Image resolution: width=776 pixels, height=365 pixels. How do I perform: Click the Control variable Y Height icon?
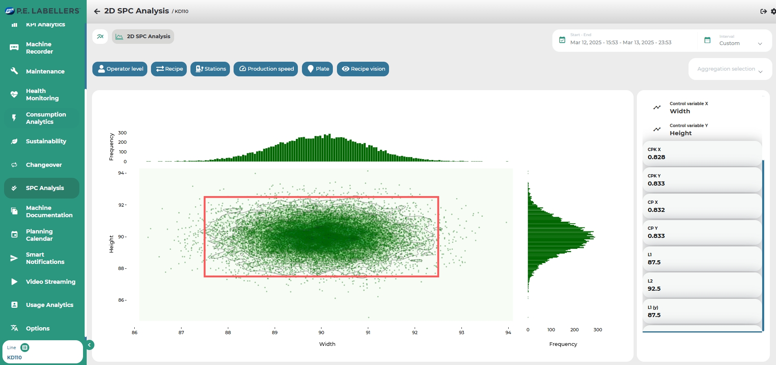point(657,130)
